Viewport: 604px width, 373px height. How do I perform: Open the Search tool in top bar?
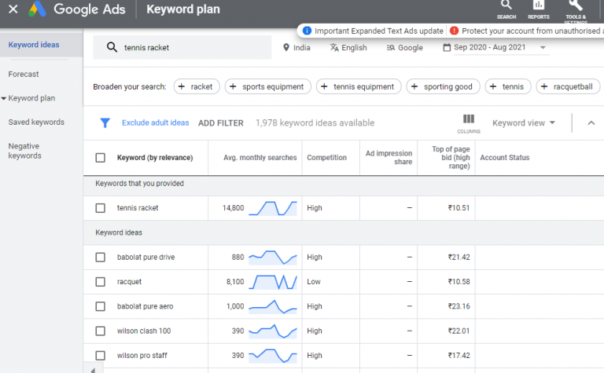pos(506,9)
